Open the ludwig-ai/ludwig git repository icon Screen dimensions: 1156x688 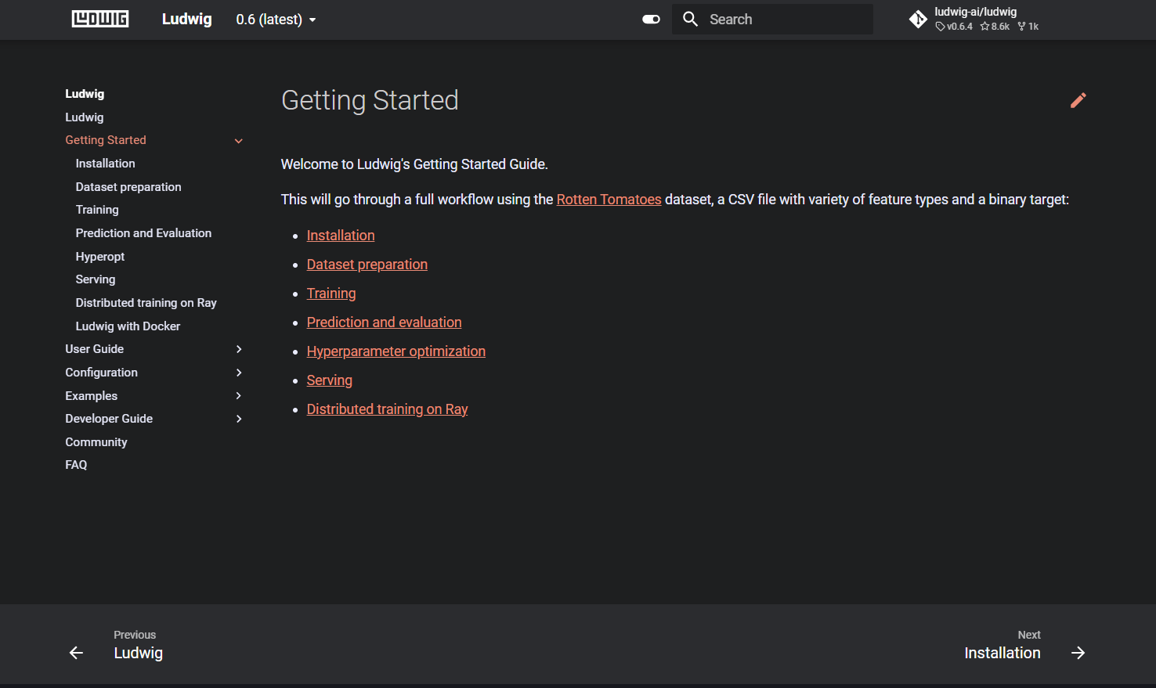tap(918, 20)
